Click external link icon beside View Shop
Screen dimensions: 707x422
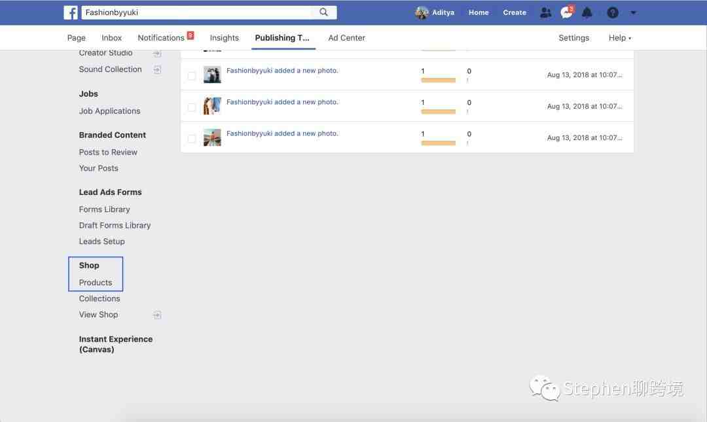(157, 315)
